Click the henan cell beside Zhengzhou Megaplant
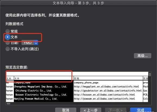Viewport: 157px width, 112px height. [10, 87]
